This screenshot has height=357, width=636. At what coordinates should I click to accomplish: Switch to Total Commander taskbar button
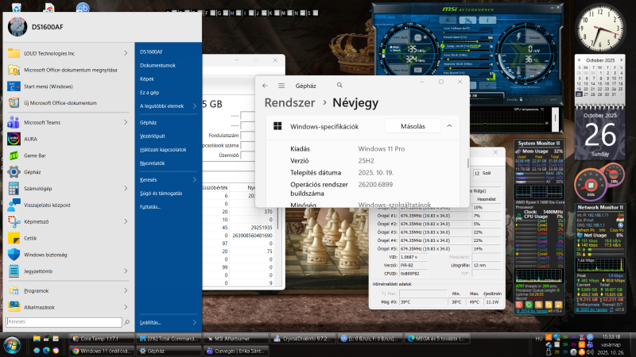pos(169,339)
